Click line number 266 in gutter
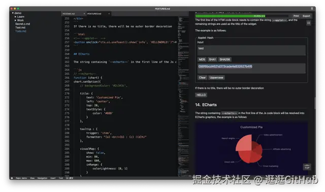 click(x=67, y=78)
